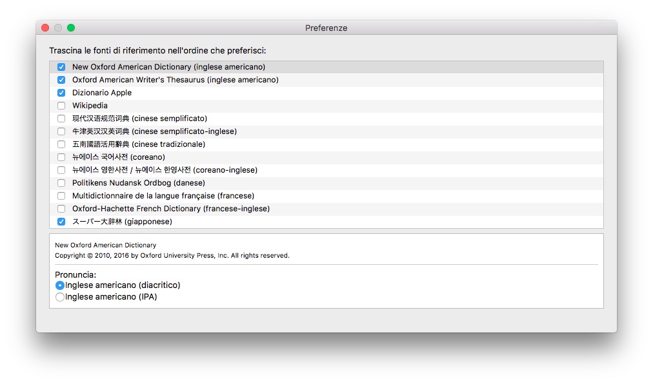The image size is (653, 384).
Task: Close the Preferenze window with red button
Action: [x=45, y=28]
